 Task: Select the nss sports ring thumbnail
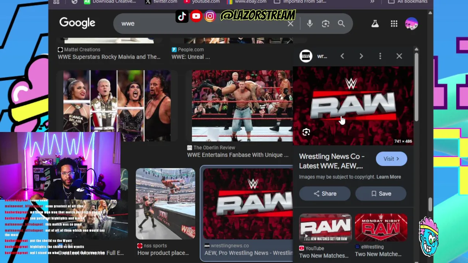pos(166,204)
